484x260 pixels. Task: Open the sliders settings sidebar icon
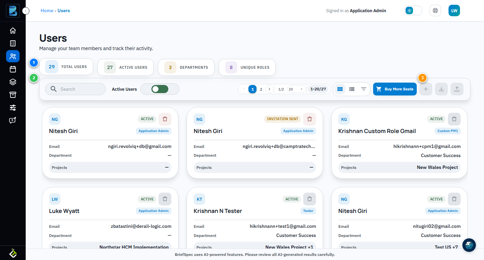pyautogui.click(x=13, y=108)
